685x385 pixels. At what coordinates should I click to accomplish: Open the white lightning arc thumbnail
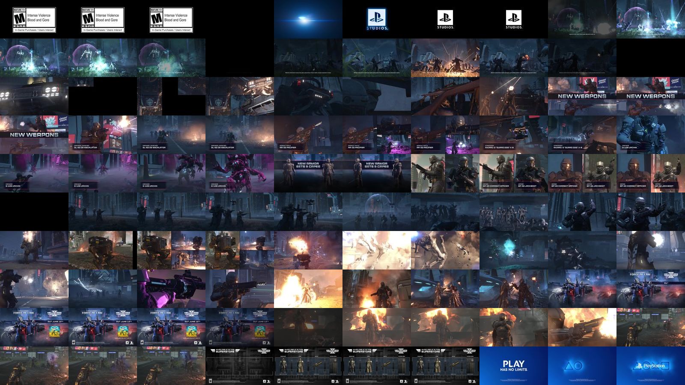(x=103, y=289)
